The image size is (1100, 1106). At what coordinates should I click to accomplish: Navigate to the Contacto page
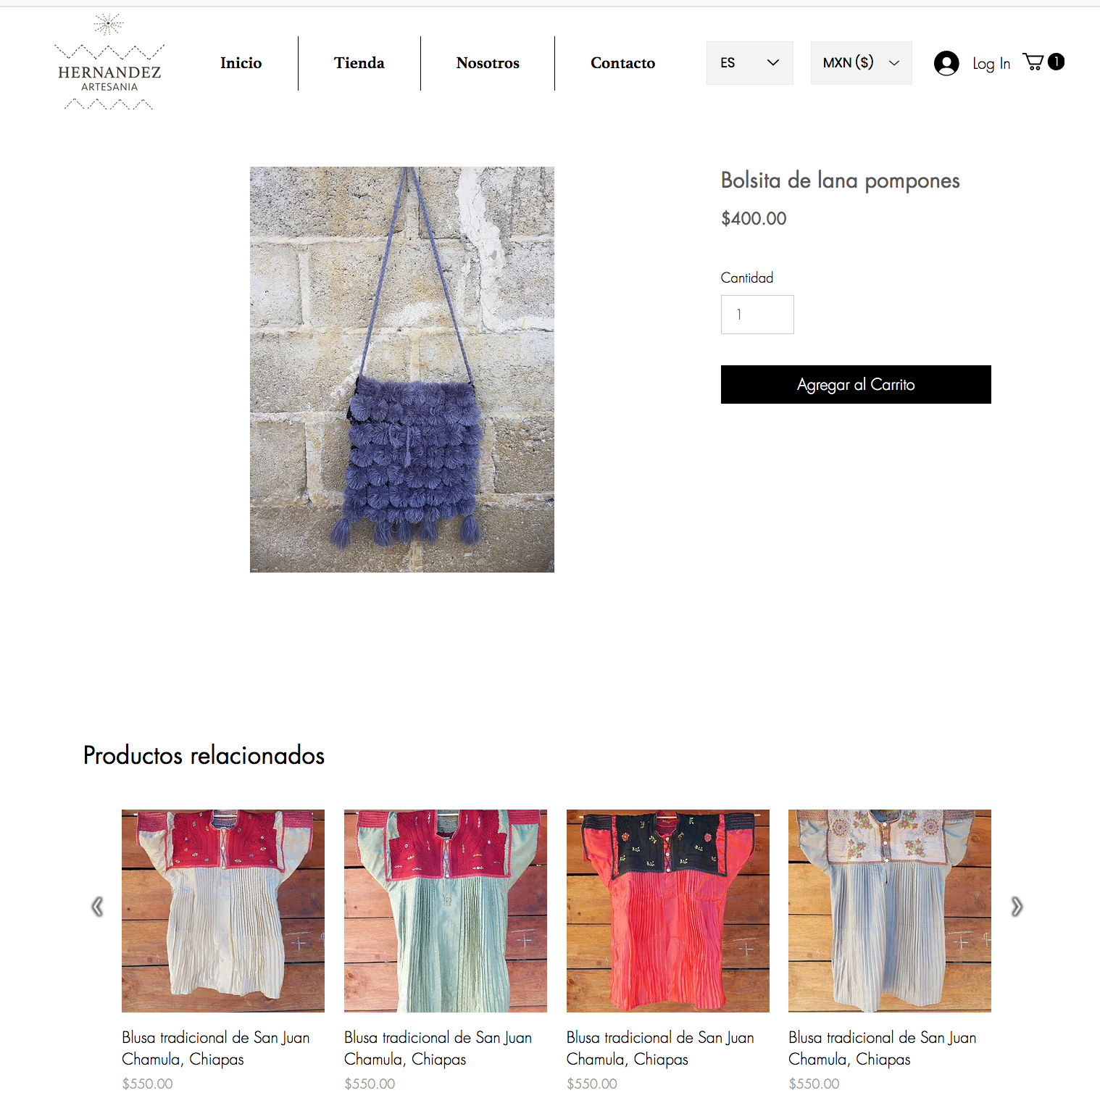[623, 63]
